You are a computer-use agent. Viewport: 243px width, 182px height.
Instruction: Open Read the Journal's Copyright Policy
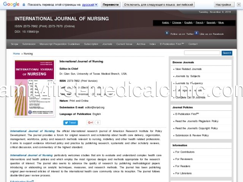pos(197,128)
